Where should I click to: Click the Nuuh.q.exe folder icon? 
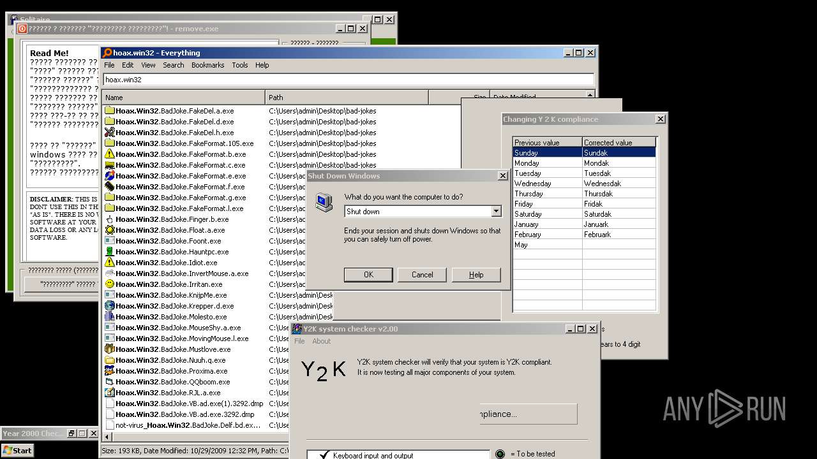click(x=109, y=360)
